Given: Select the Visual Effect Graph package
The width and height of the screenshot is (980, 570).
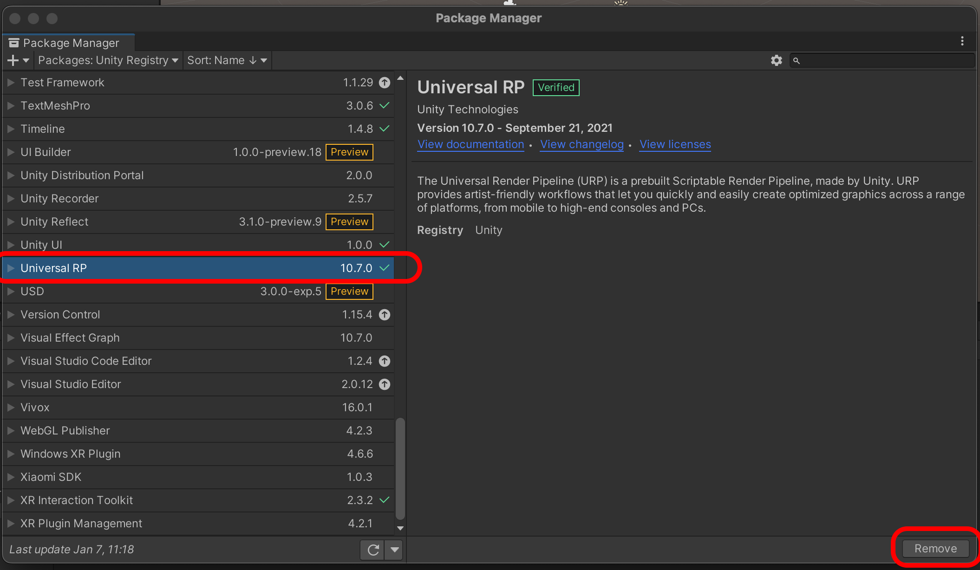Looking at the screenshot, I should pos(70,338).
